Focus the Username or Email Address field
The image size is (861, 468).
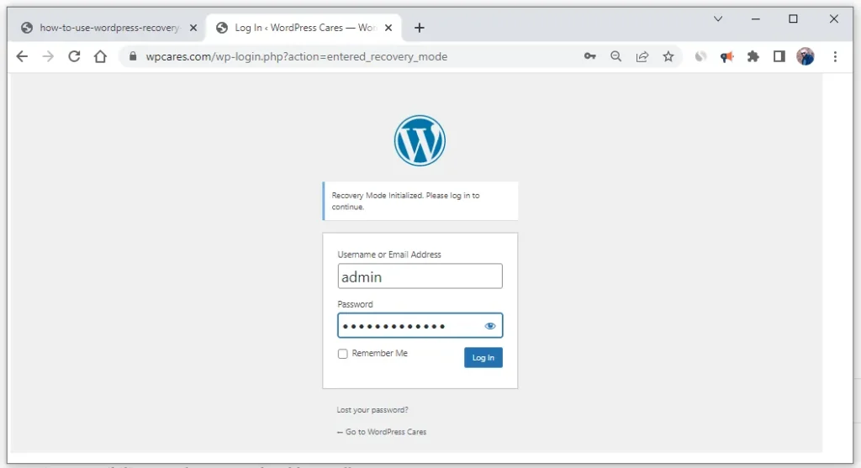point(420,276)
